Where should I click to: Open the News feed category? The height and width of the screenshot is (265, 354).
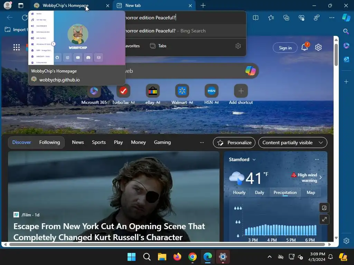(x=78, y=143)
